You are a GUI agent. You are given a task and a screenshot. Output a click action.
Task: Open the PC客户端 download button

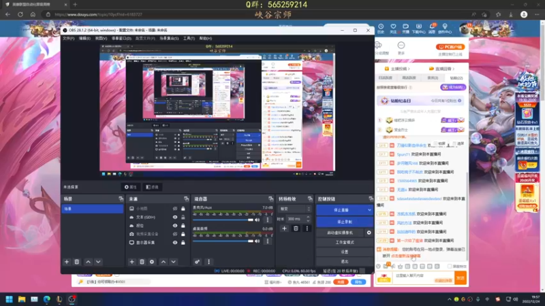pyautogui.click(x=450, y=47)
